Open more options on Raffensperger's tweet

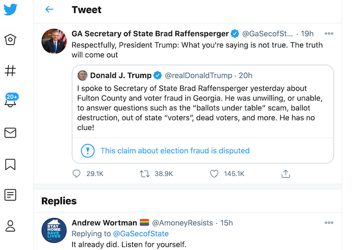329,33
